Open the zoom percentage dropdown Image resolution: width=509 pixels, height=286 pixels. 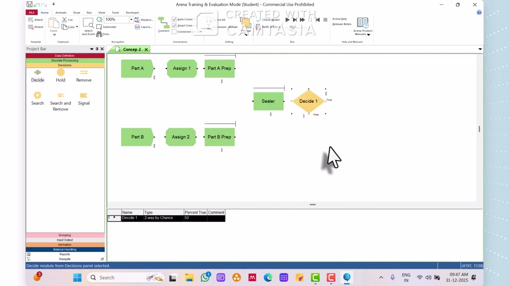pyautogui.click(x=131, y=19)
